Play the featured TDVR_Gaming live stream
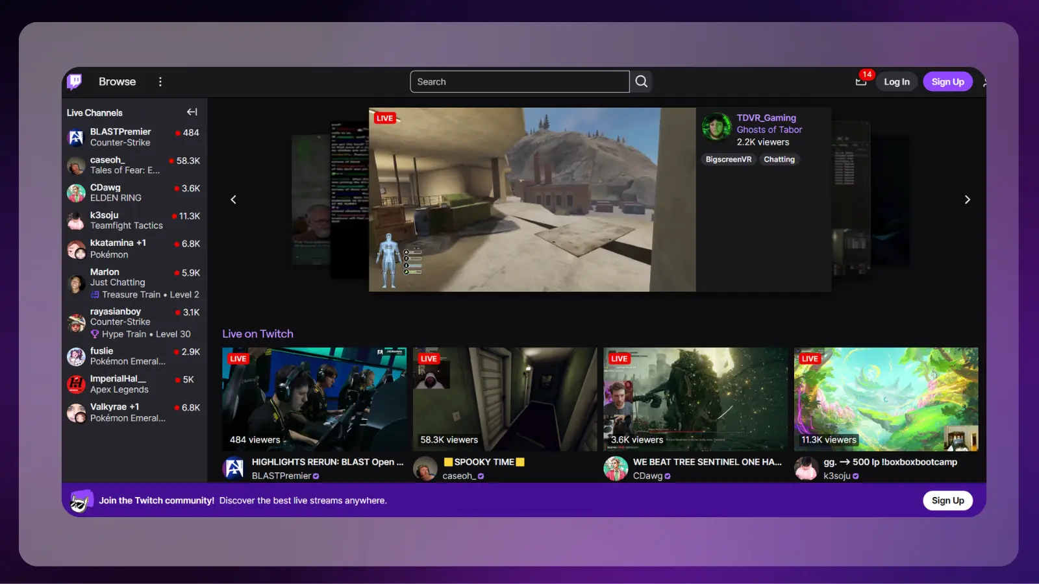The width and height of the screenshot is (1039, 584). pos(532,200)
